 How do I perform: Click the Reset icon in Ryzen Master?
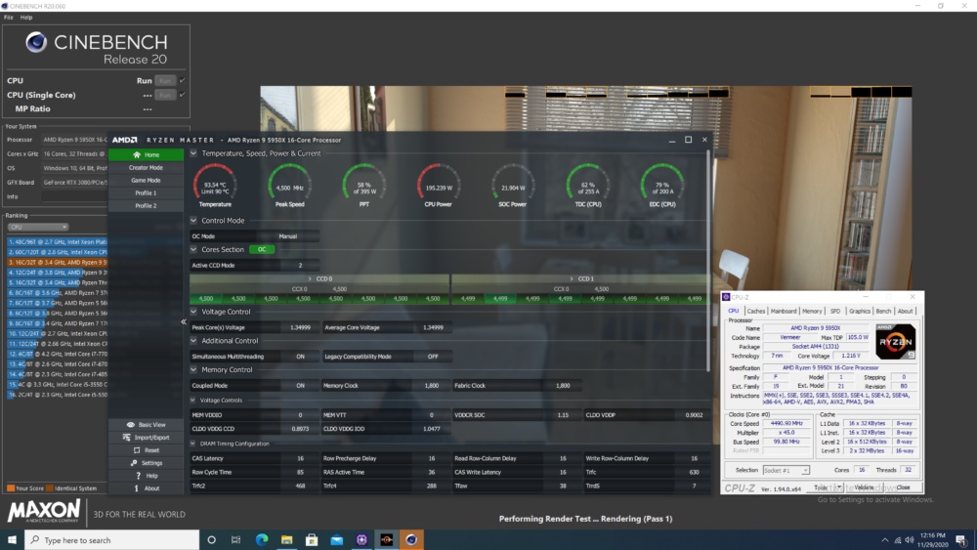point(137,450)
